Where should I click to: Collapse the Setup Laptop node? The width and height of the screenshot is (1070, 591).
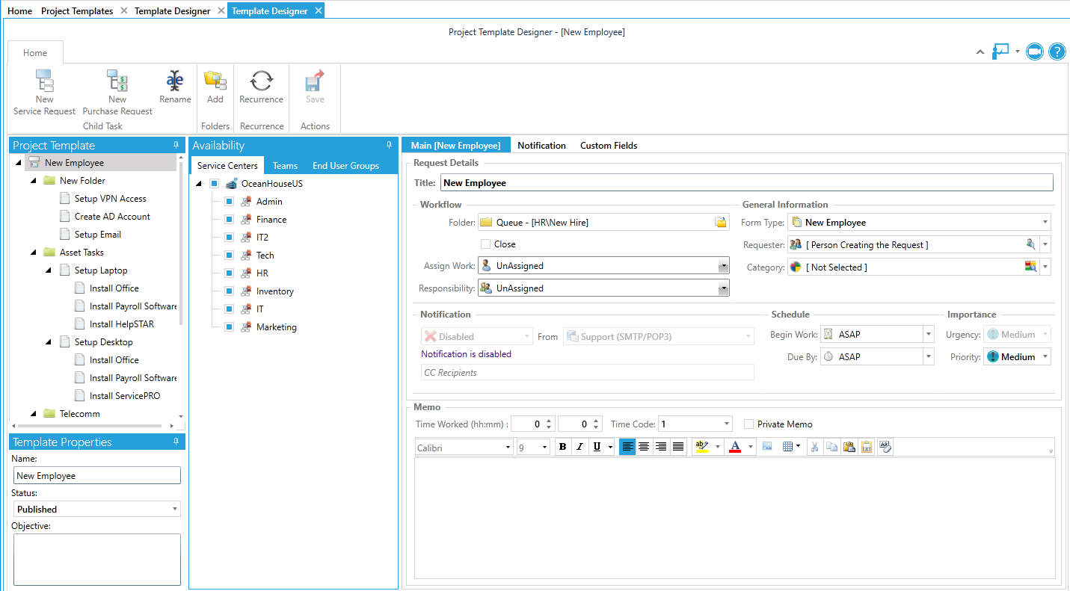(x=49, y=270)
